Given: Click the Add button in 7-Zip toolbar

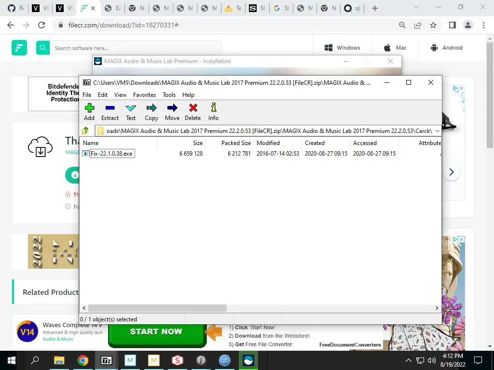Looking at the screenshot, I should coord(89,112).
